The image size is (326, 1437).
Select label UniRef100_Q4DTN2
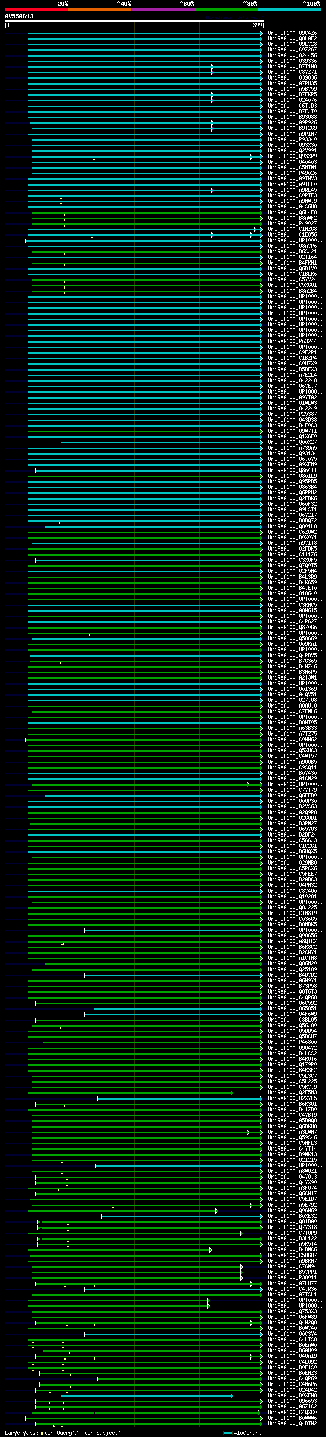point(292,1423)
